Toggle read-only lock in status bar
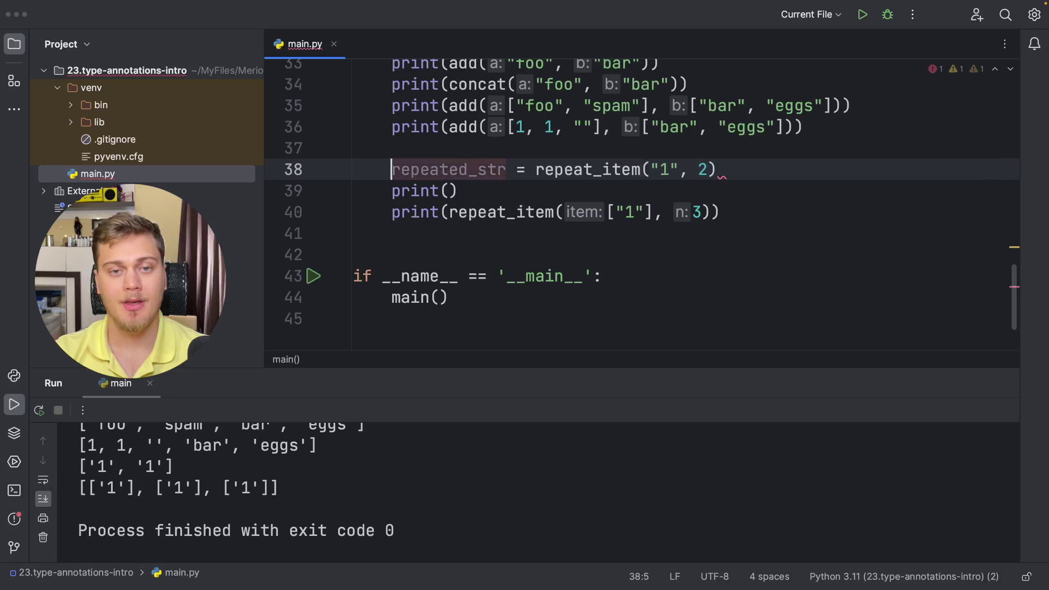The image size is (1049, 590). click(1026, 577)
